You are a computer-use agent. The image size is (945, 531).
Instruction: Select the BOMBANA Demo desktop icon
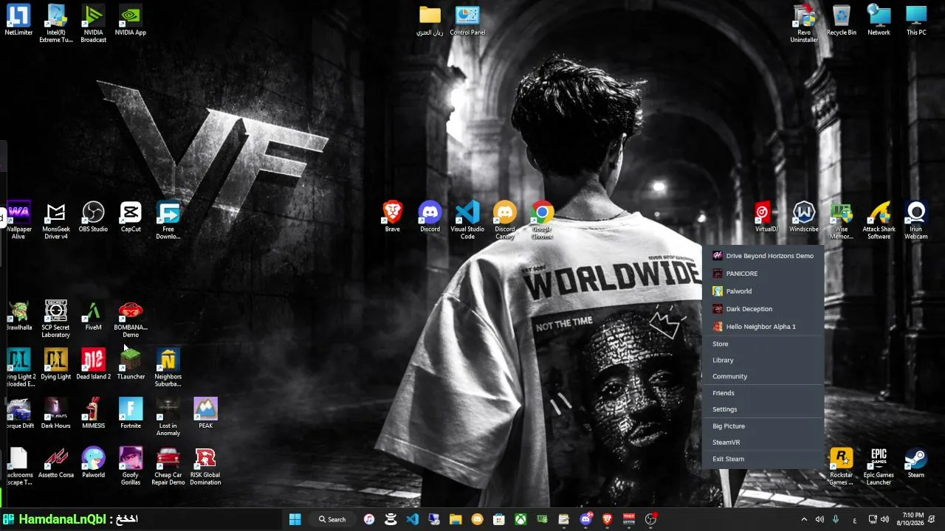pos(131,319)
